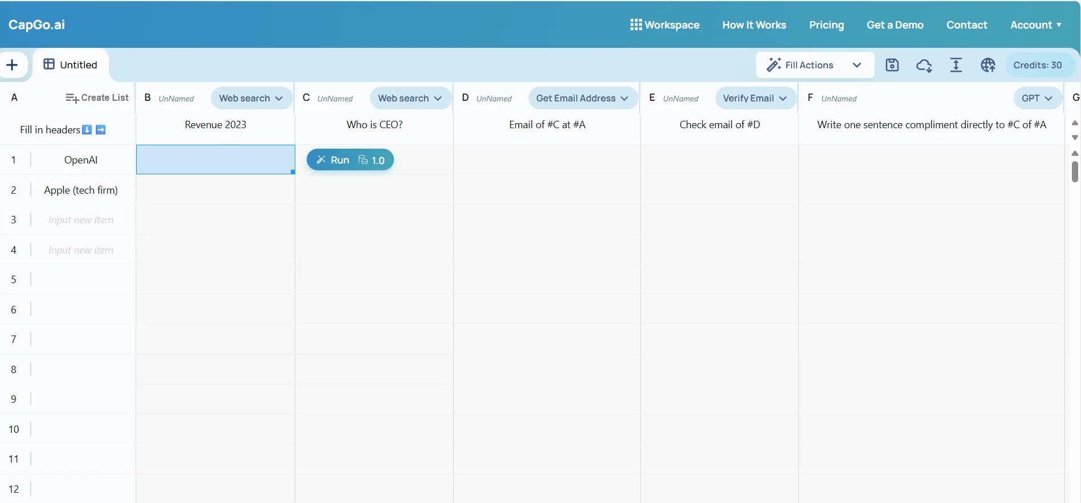Click the cloud download icon
The width and height of the screenshot is (1081, 503).
click(924, 65)
